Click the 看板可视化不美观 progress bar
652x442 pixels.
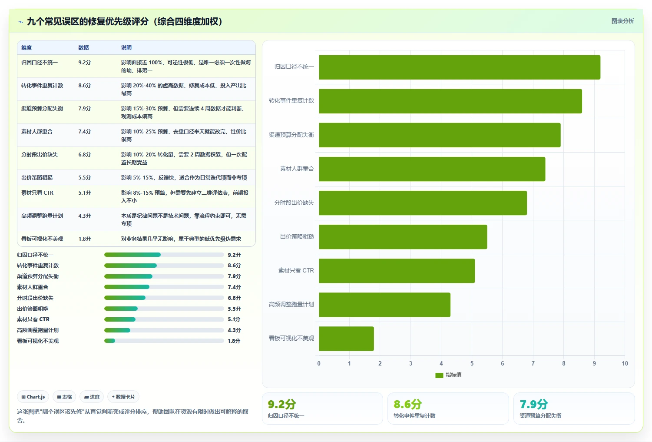tap(164, 341)
